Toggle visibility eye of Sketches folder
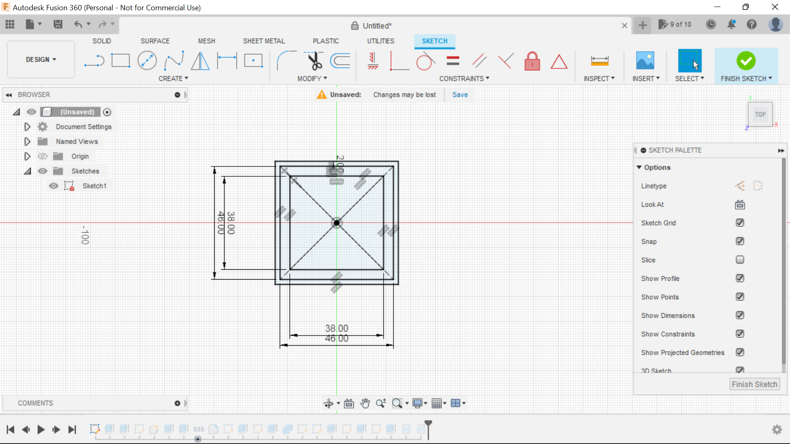The image size is (790, 444). 42,171
